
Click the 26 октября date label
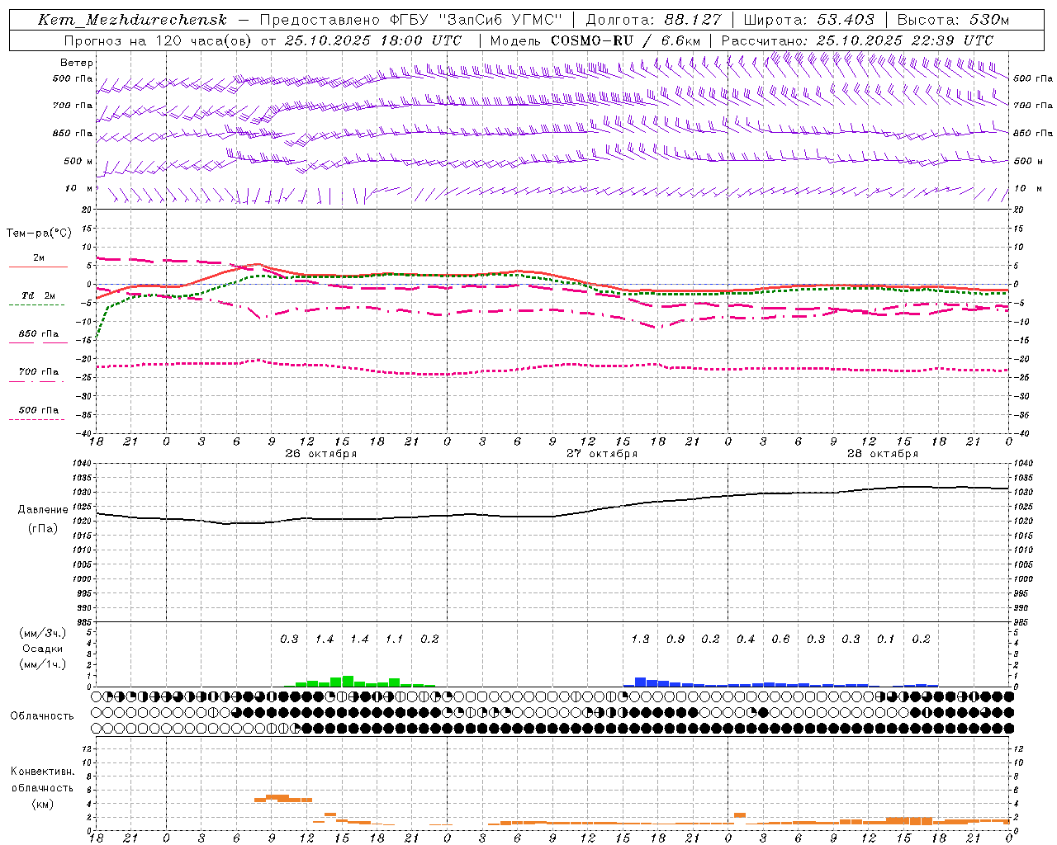pos(321,454)
